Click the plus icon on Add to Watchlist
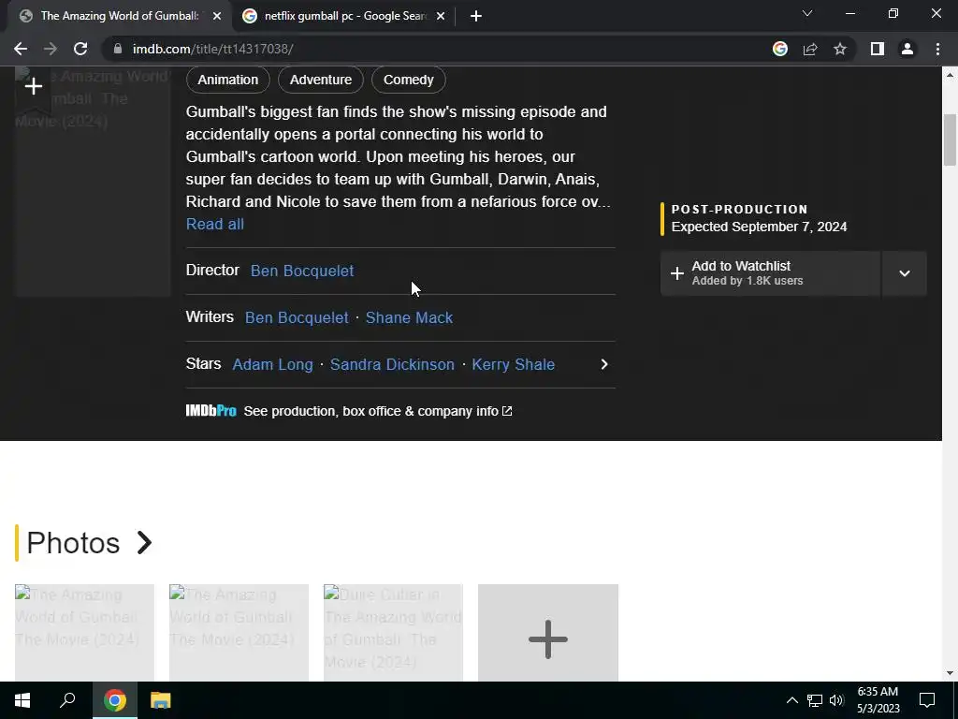Viewport: 958px width, 719px height. tap(677, 273)
